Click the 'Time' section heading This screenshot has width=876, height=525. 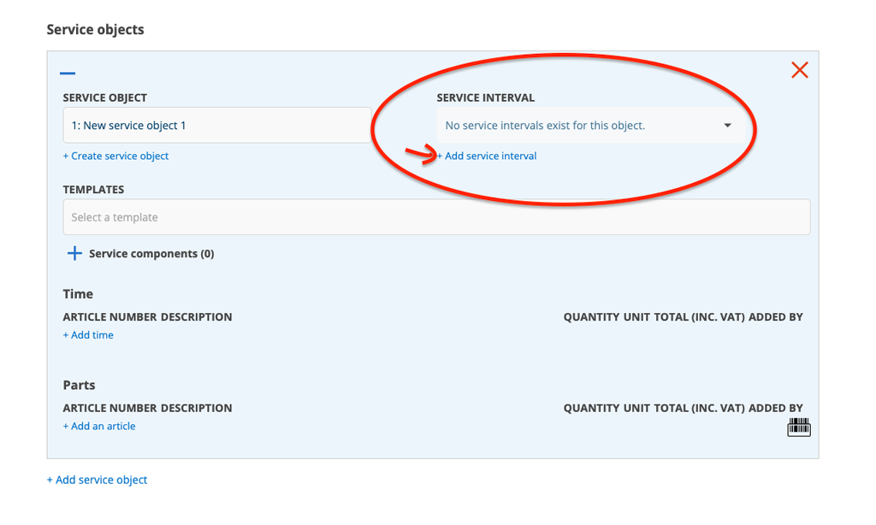(78, 294)
